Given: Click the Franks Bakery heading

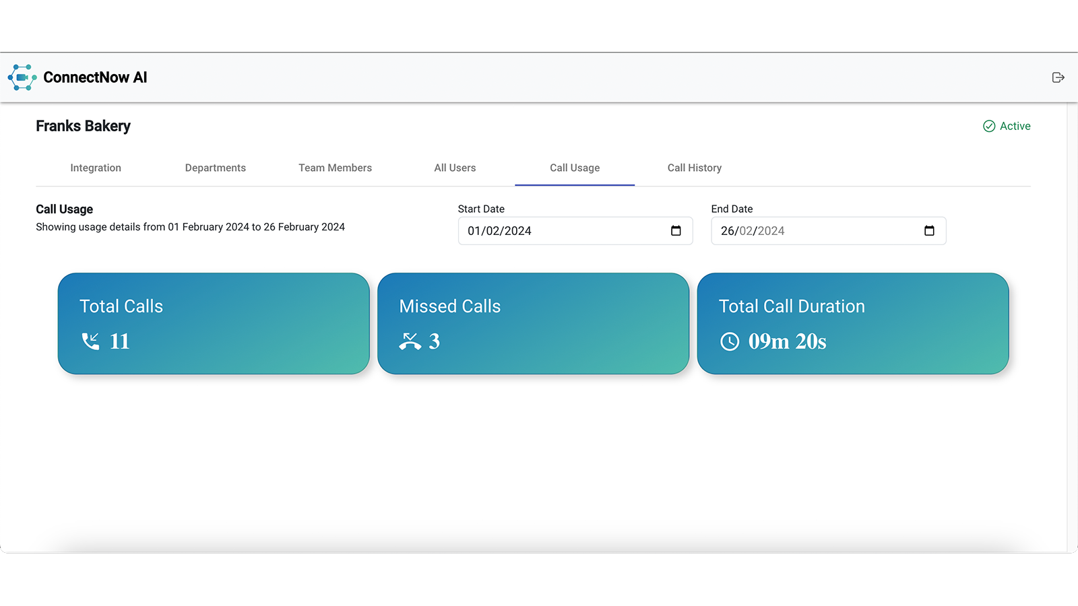Looking at the screenshot, I should (83, 126).
